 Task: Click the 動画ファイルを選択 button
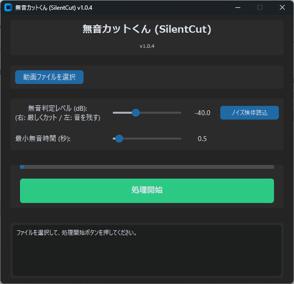[x=49, y=77]
